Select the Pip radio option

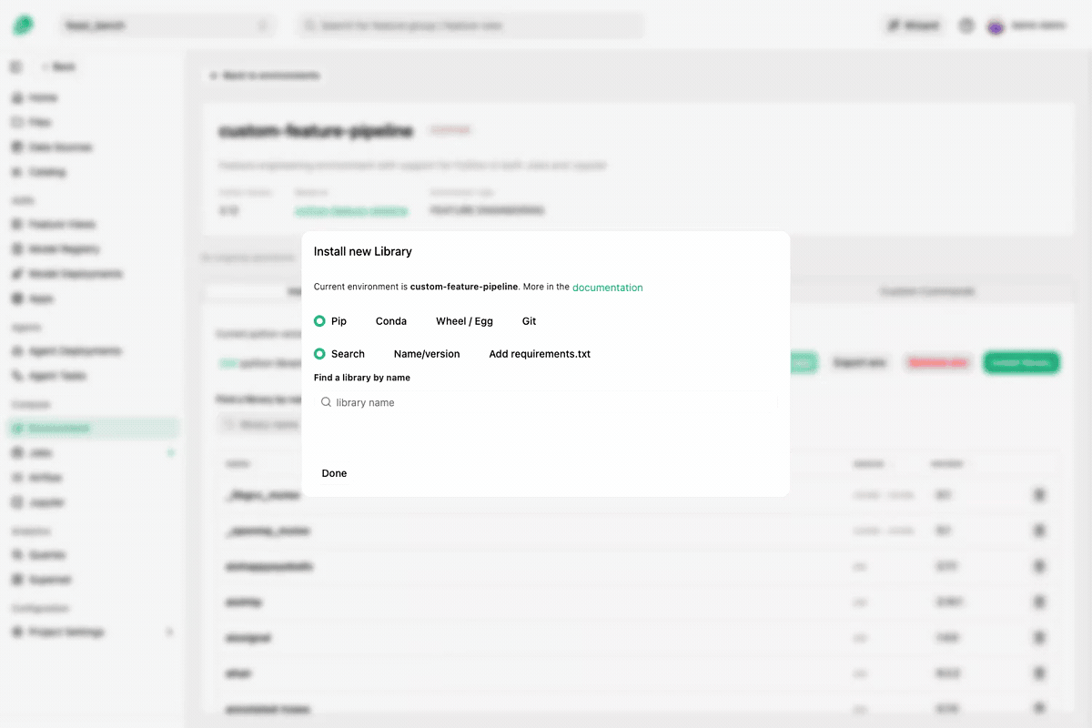330,321
